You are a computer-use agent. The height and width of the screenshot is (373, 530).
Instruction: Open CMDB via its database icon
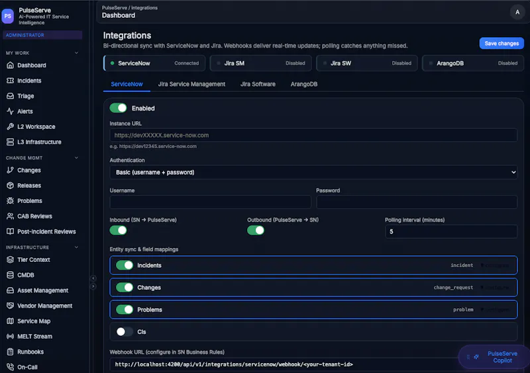(10, 275)
